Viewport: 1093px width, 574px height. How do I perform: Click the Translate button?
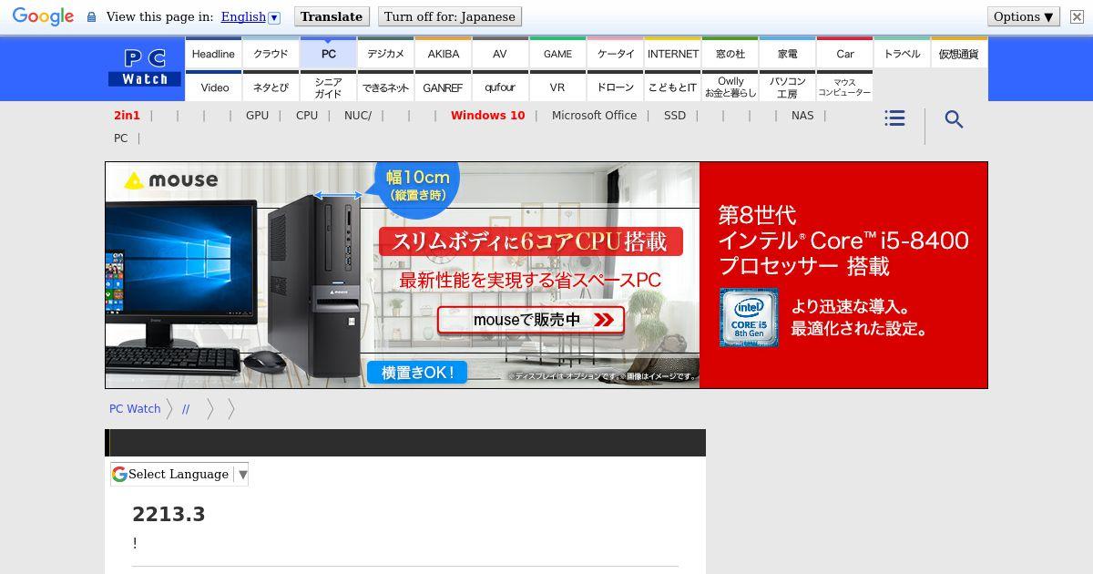point(332,16)
